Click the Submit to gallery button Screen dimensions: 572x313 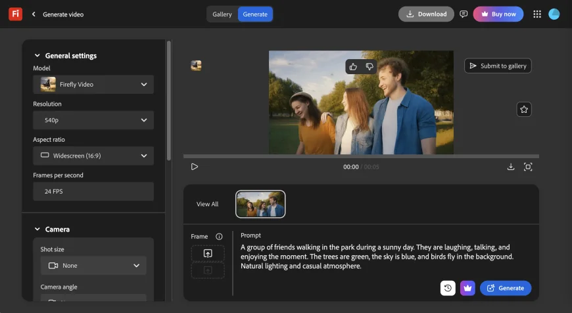click(x=498, y=66)
